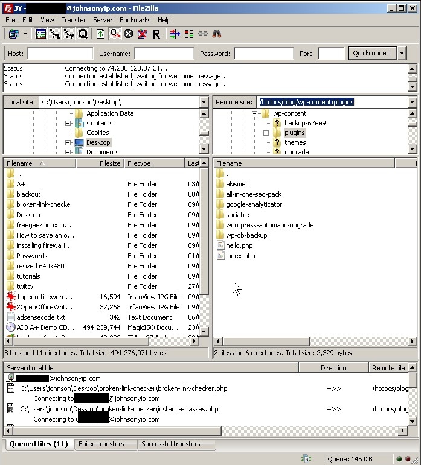The width and height of the screenshot is (421, 465).
Task: Search remote files with binoculars icon
Action: (x=217, y=34)
